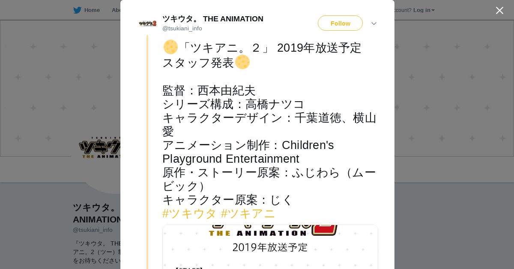This screenshot has width=514, height=269.
Task: Open the tweet author's avatar icon
Action: point(147,23)
